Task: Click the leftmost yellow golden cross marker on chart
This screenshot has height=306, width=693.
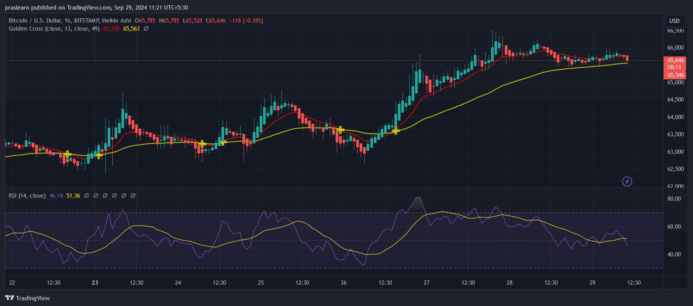Action: coord(67,154)
